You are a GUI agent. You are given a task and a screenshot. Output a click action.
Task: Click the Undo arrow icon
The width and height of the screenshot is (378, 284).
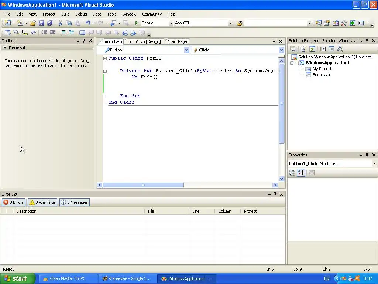(88, 23)
